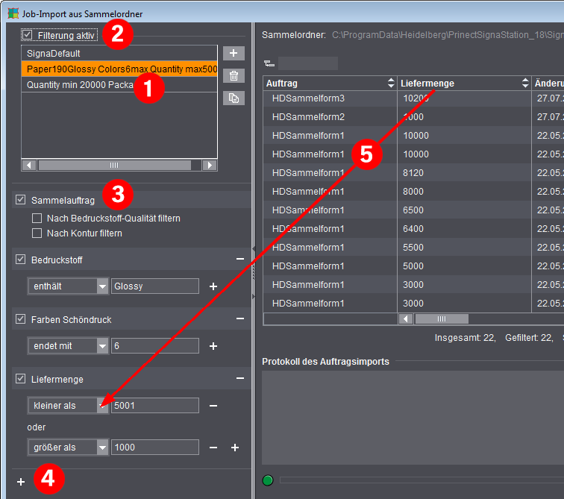Remove the 'größer als 1000' condition
564x499 pixels.
tap(213, 448)
